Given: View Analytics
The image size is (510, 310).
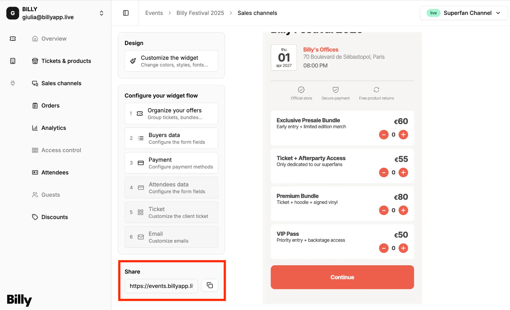Looking at the screenshot, I should [49, 128].
